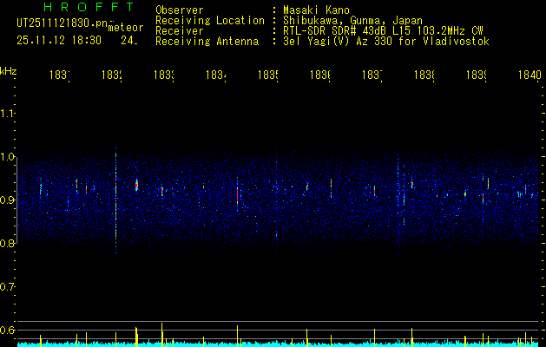
Task: Click the 0.7 kHz frequency axis label
Action: [x=7, y=286]
